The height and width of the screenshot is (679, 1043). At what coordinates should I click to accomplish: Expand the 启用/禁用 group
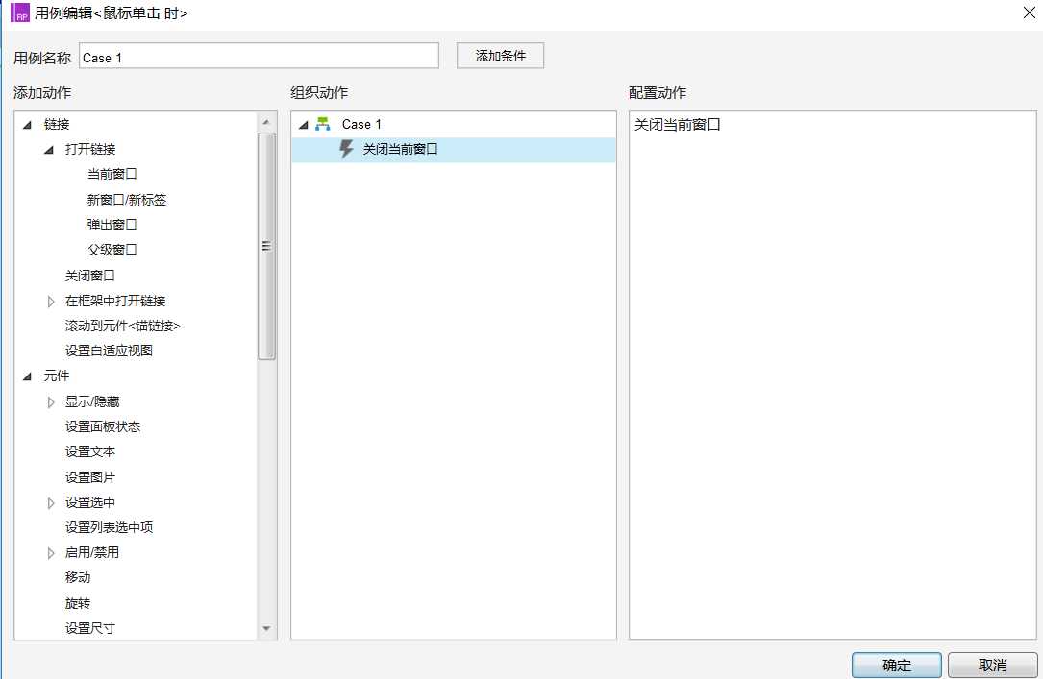pyautogui.click(x=51, y=553)
